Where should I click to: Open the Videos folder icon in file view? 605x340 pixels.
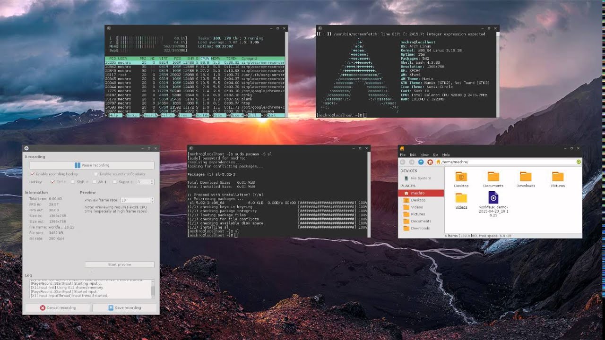pyautogui.click(x=461, y=198)
